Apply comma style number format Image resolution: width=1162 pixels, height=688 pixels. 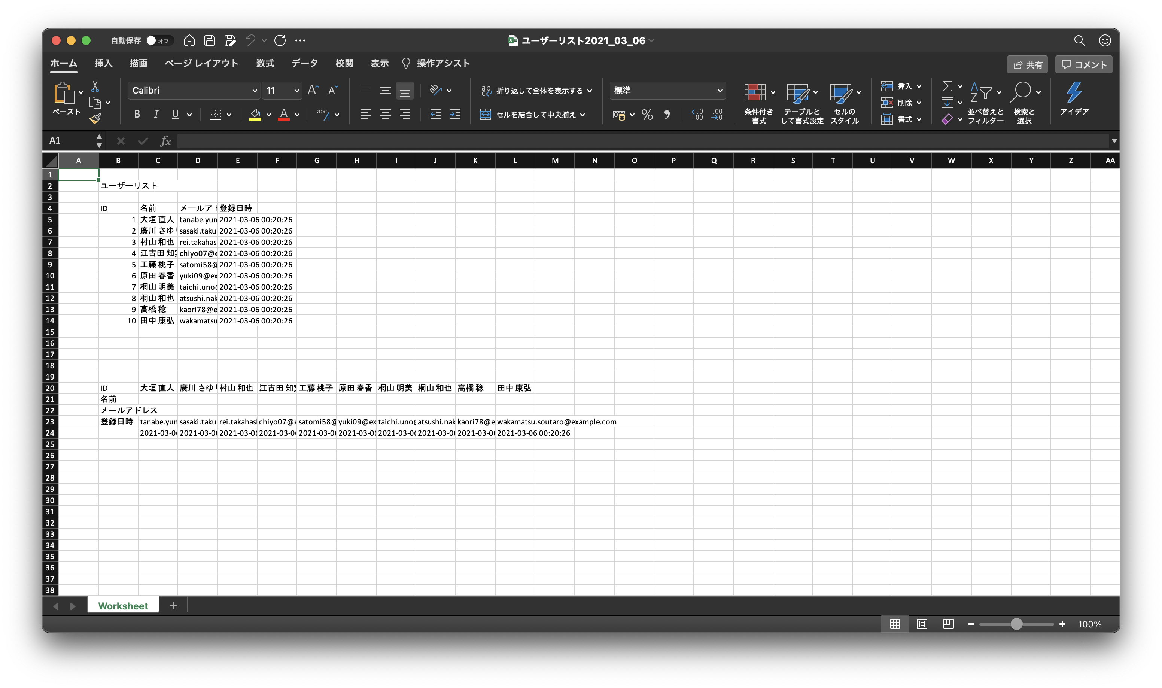tap(667, 115)
